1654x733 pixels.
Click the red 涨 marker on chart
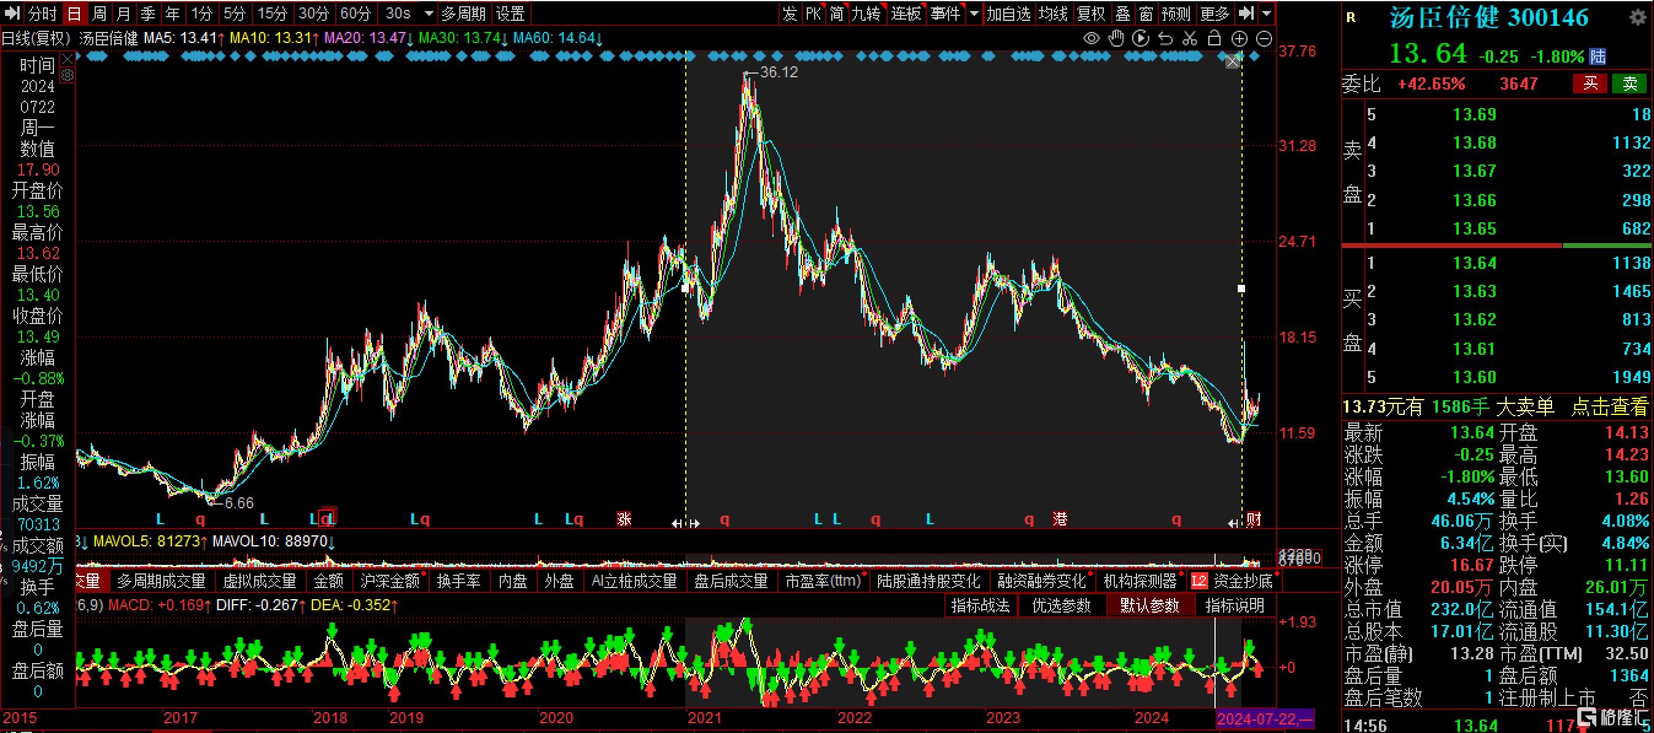click(x=623, y=519)
